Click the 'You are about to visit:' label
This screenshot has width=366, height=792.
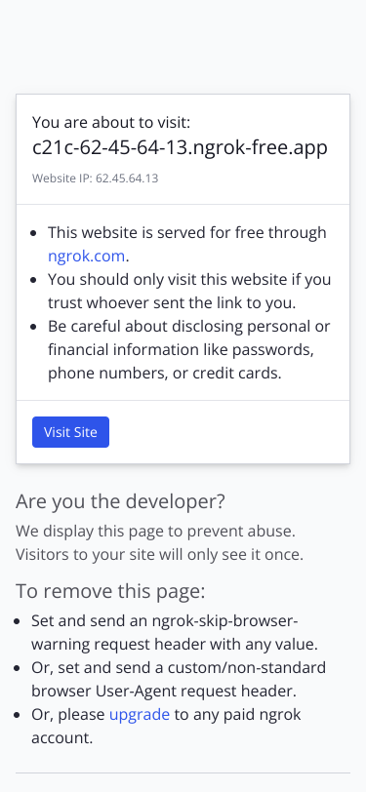coord(111,122)
